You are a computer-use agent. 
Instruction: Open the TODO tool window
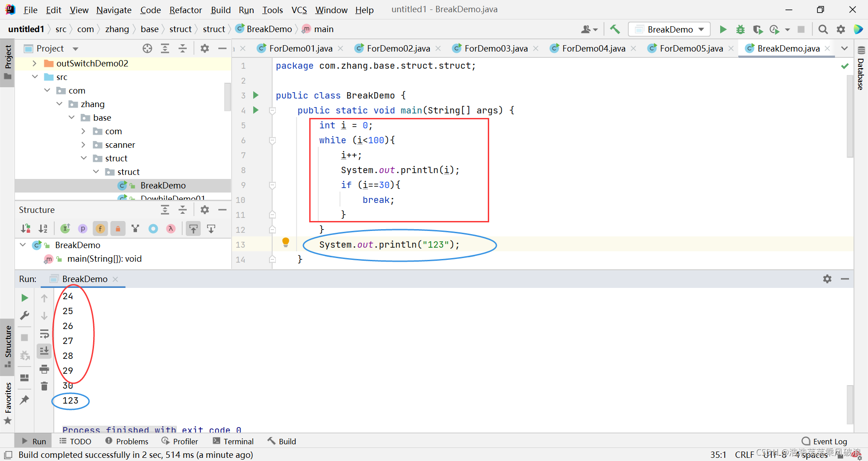click(x=75, y=442)
